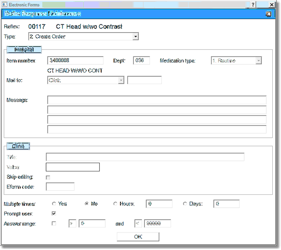Click the second Message line field
This screenshot has width=281, height=250.
[x=157, y=110]
